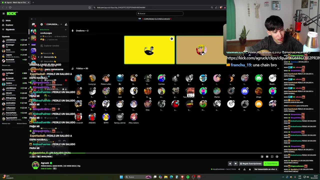Open Windows Start menu
Viewport: 320px width, 180px height.
(121, 177)
